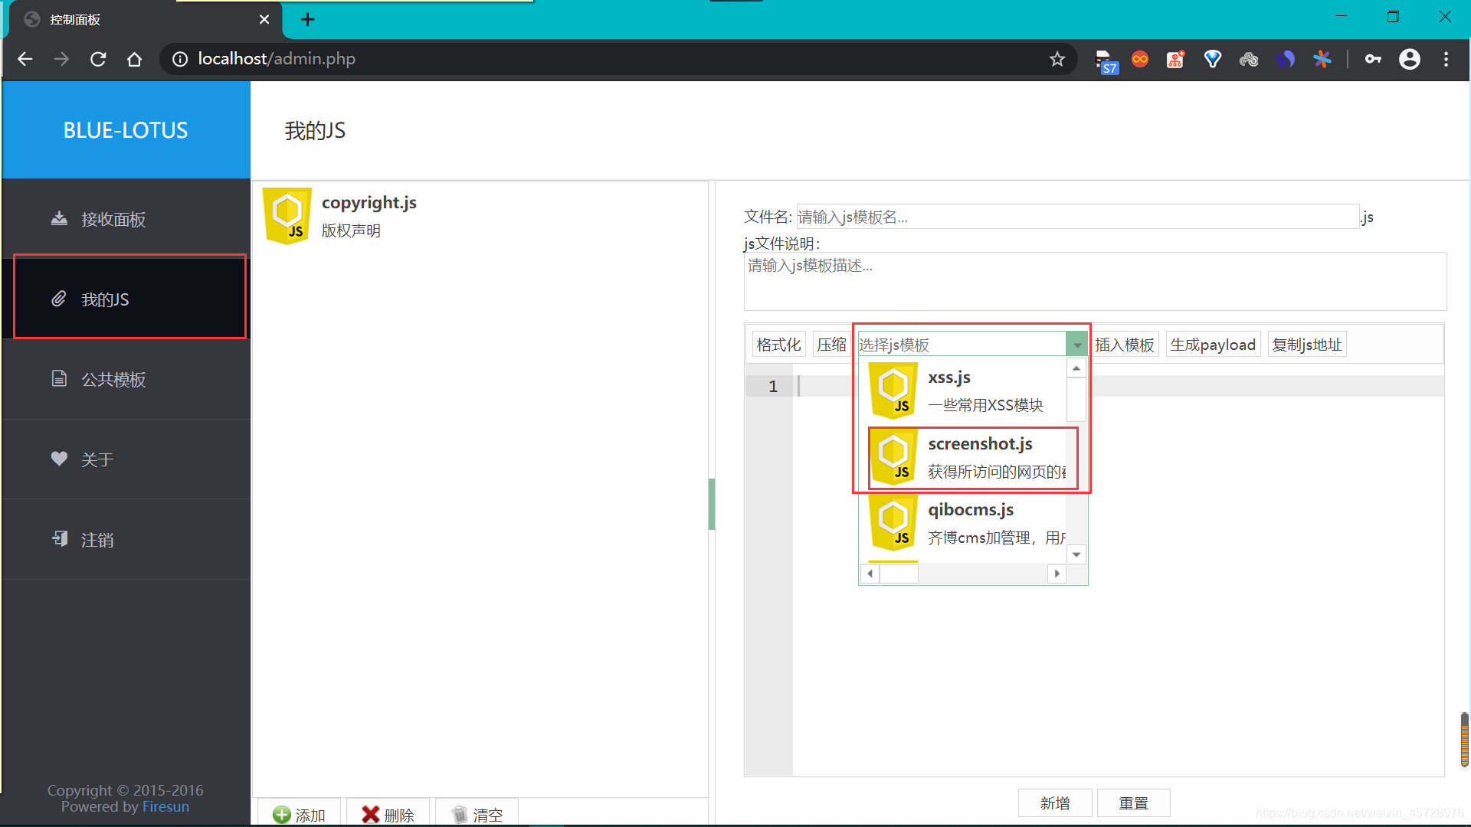Click the green add (添加) button

[300, 815]
